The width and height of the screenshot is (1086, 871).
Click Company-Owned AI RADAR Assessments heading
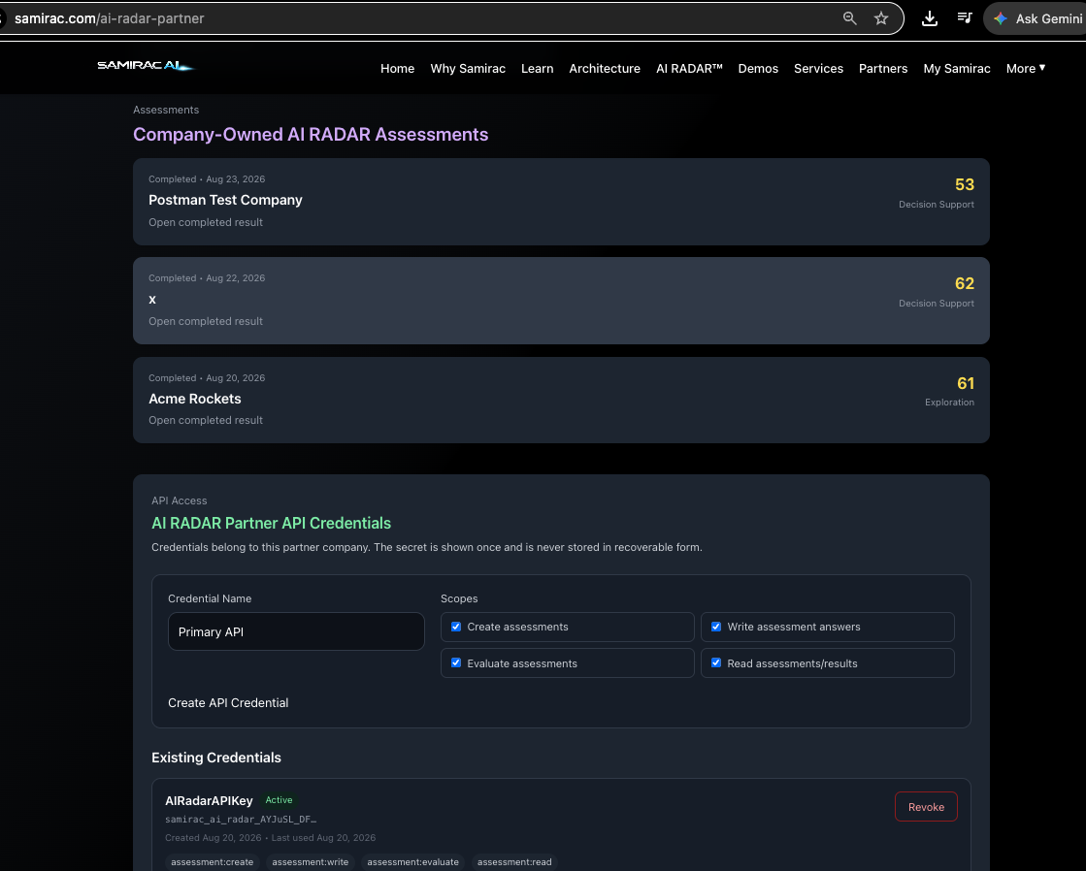click(x=311, y=134)
